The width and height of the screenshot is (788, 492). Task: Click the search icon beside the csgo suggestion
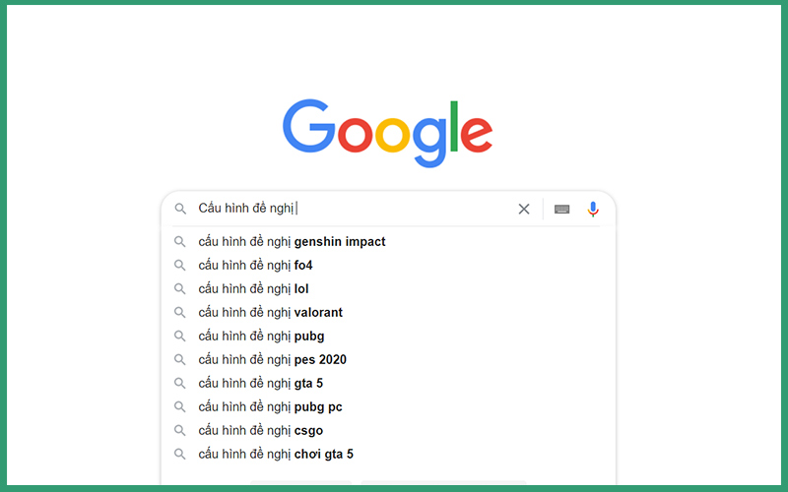180,431
